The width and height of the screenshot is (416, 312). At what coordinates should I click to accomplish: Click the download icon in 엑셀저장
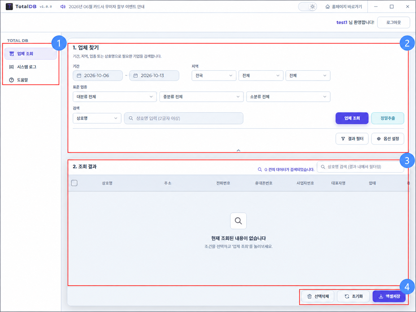(381, 296)
